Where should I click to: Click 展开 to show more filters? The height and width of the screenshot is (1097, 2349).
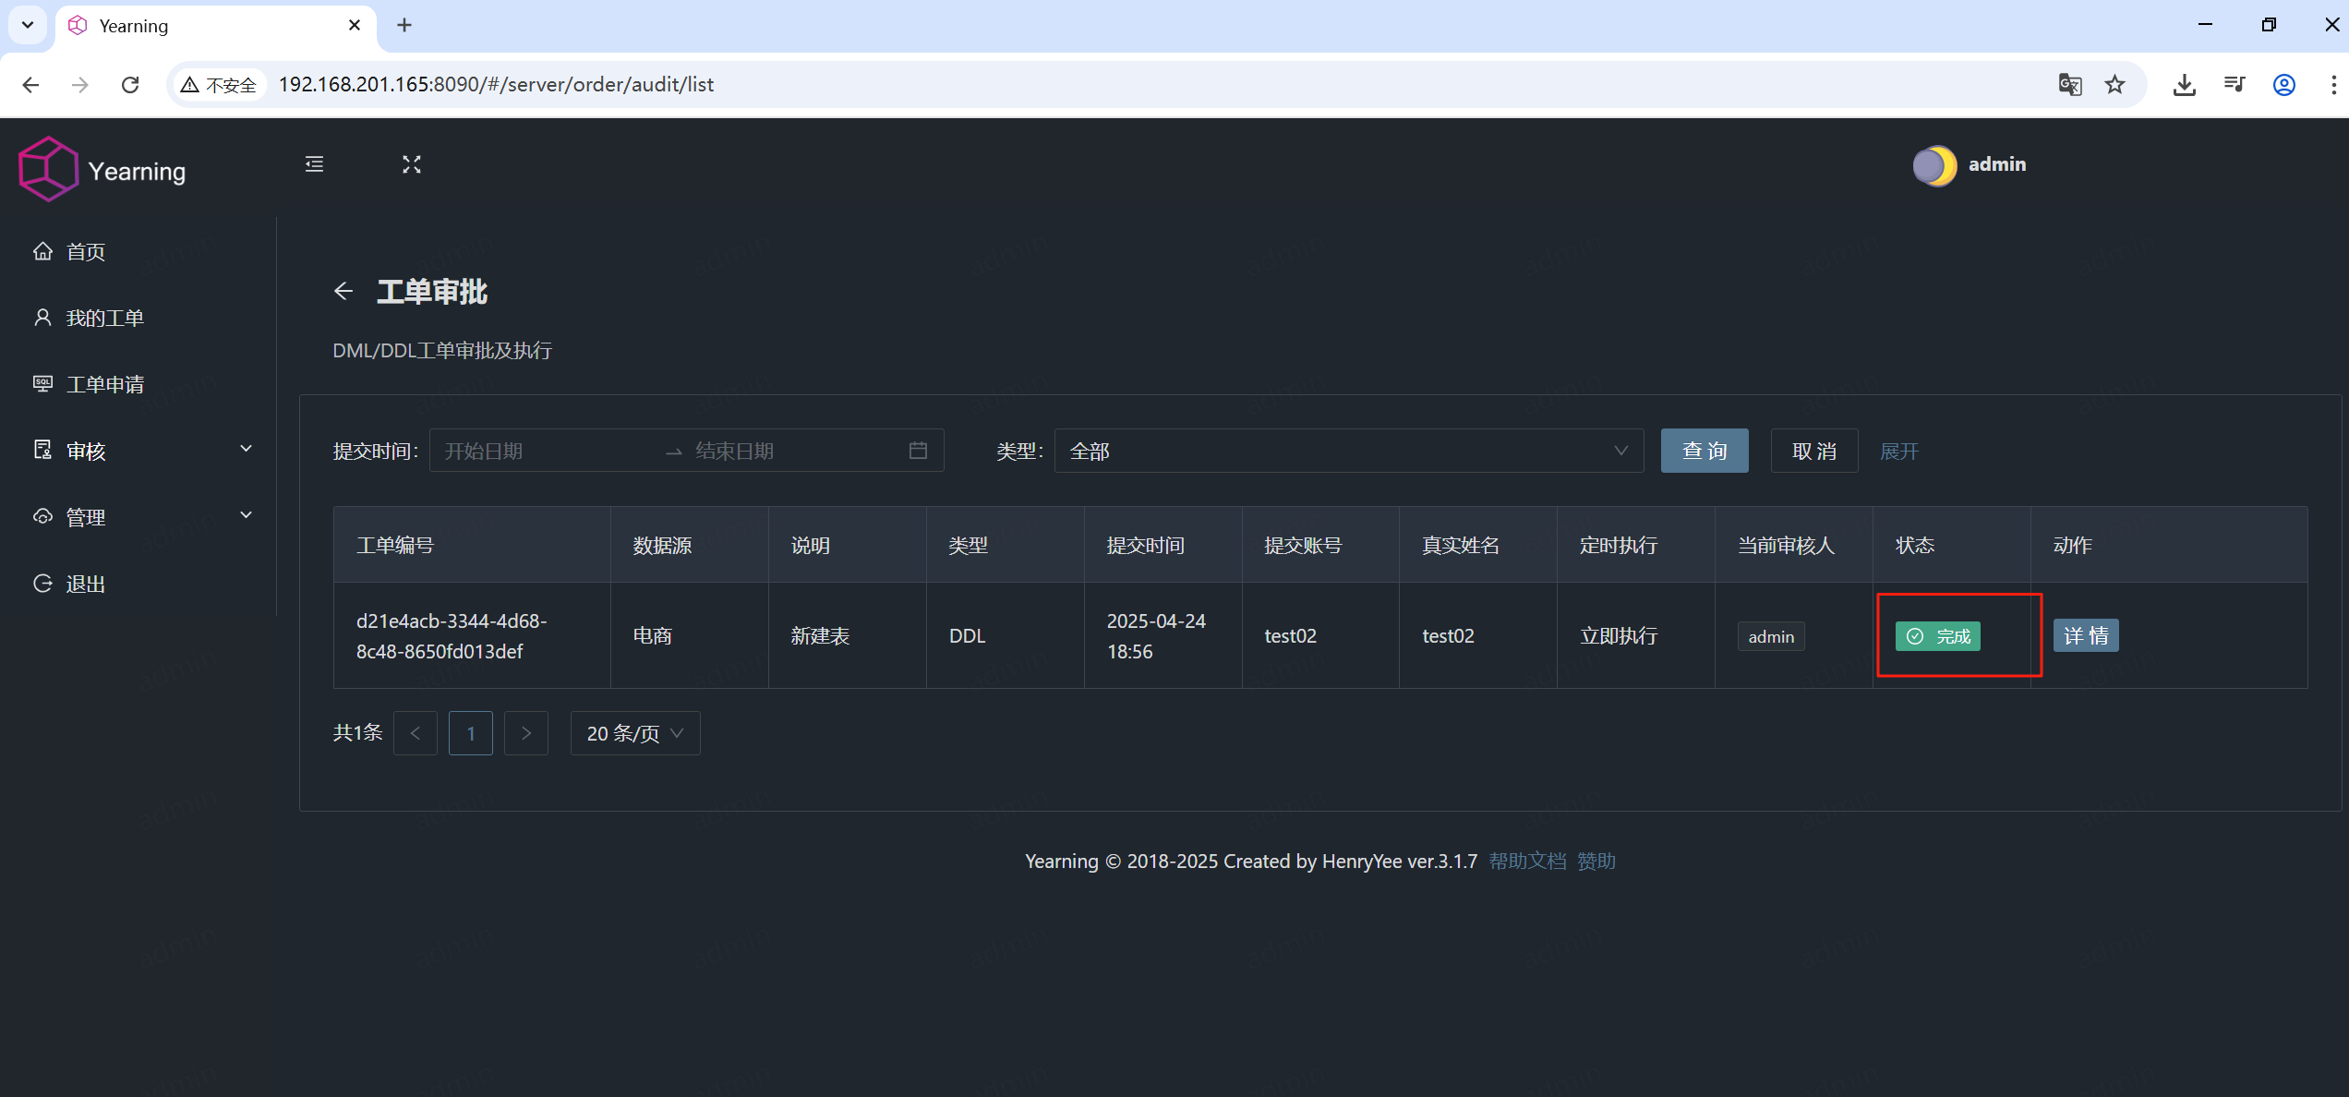[x=1899, y=451]
